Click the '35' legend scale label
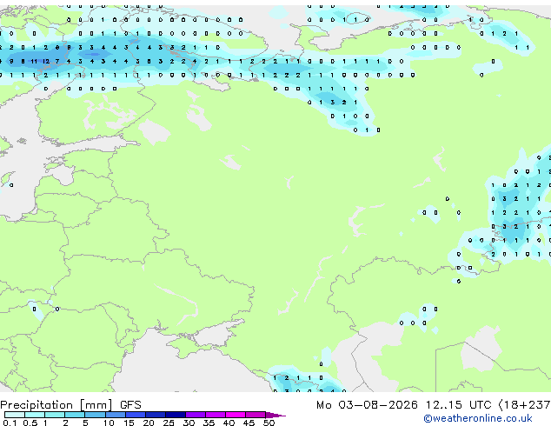Viewport: 551px width, 426px height. (209, 423)
